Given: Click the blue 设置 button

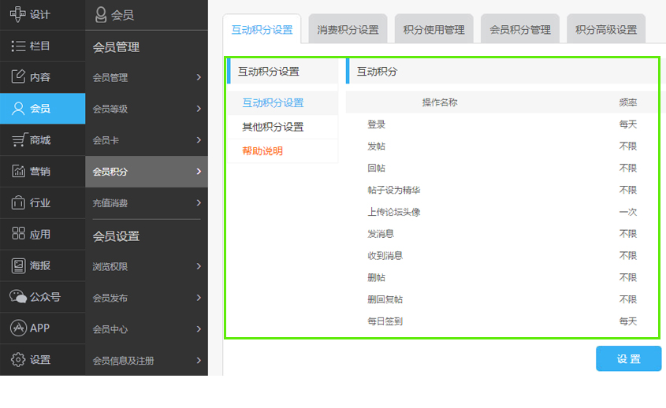Looking at the screenshot, I should pyautogui.click(x=628, y=359).
